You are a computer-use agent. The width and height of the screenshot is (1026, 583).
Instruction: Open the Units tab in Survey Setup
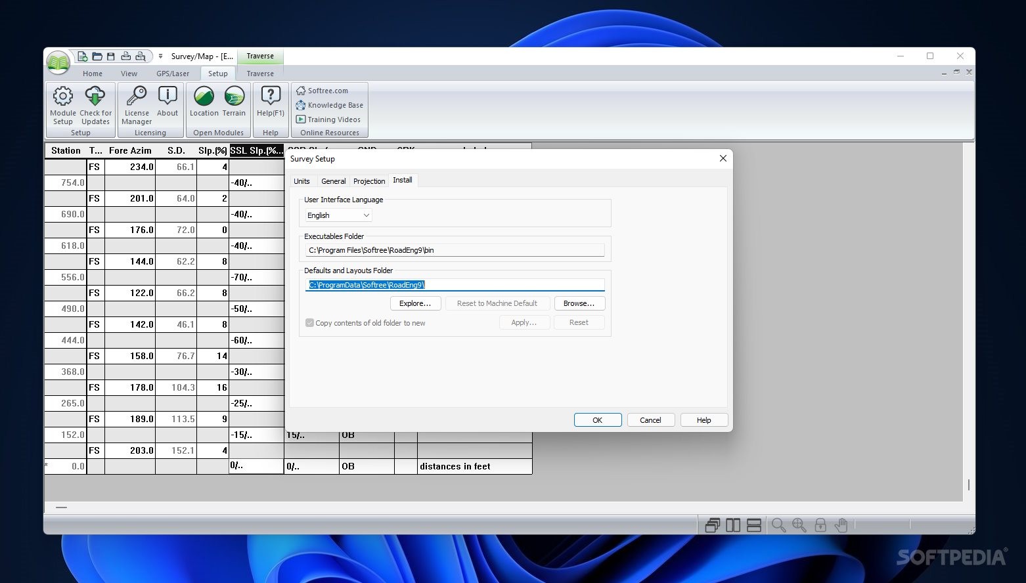(301, 181)
